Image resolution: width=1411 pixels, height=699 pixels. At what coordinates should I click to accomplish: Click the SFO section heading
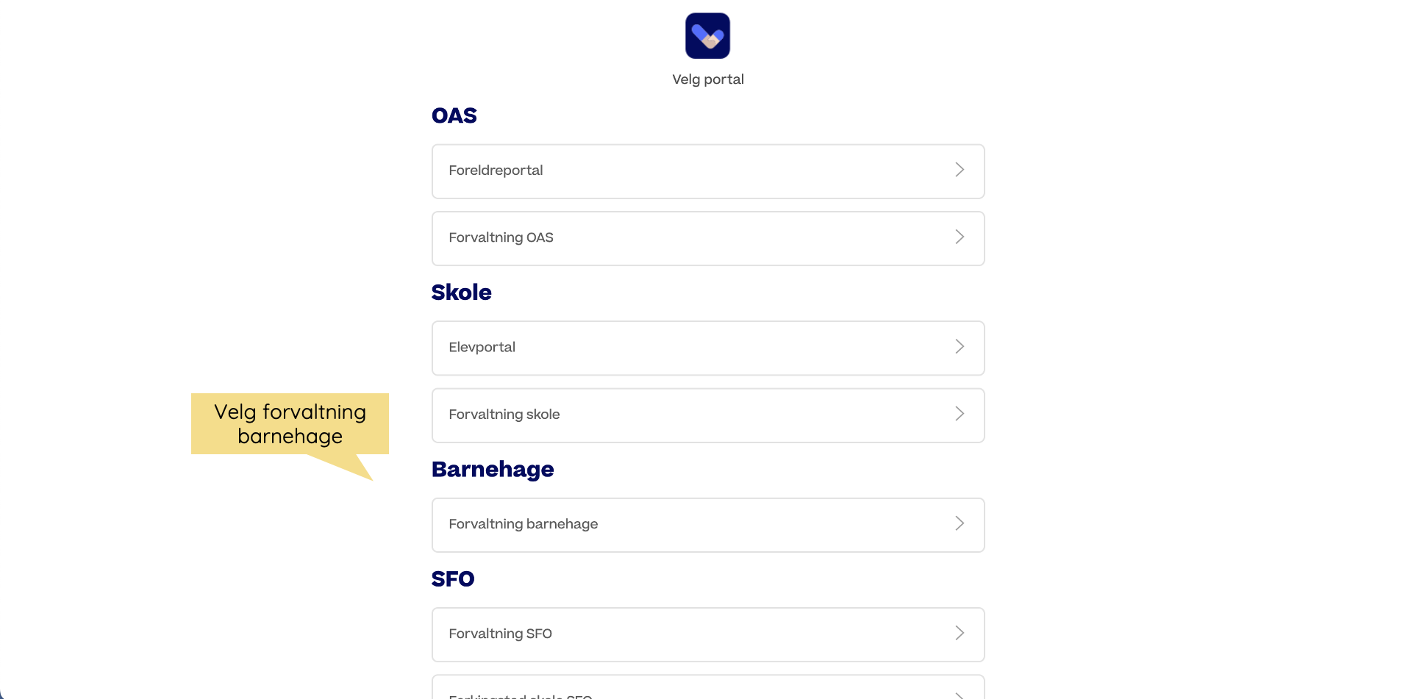click(453, 579)
